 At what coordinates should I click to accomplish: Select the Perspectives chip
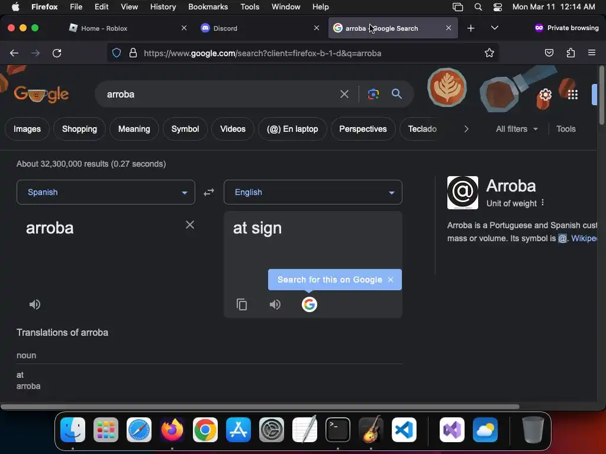click(x=363, y=129)
